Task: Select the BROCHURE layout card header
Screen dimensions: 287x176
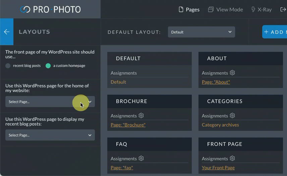Action: point(150,101)
